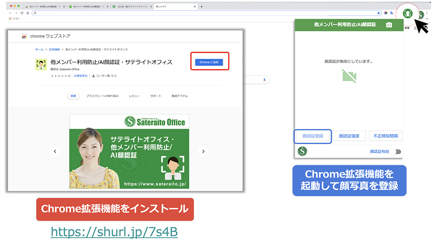Screen dimensions: 437x246
Task: Click the Chrome に追加 button
Action: [x=209, y=62]
